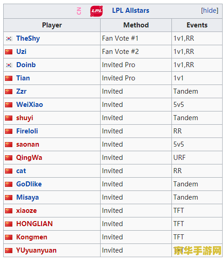Click the Korean flag next to TheShy
The width and height of the screenshot is (224, 259).
(9, 39)
